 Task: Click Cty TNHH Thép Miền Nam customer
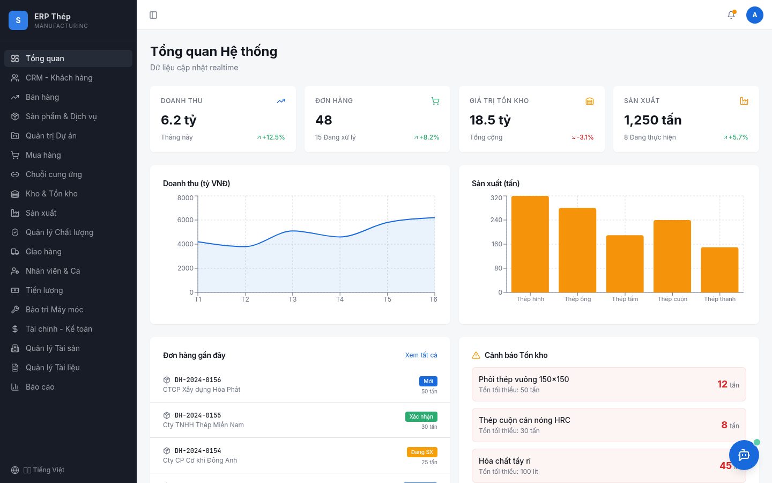click(203, 425)
